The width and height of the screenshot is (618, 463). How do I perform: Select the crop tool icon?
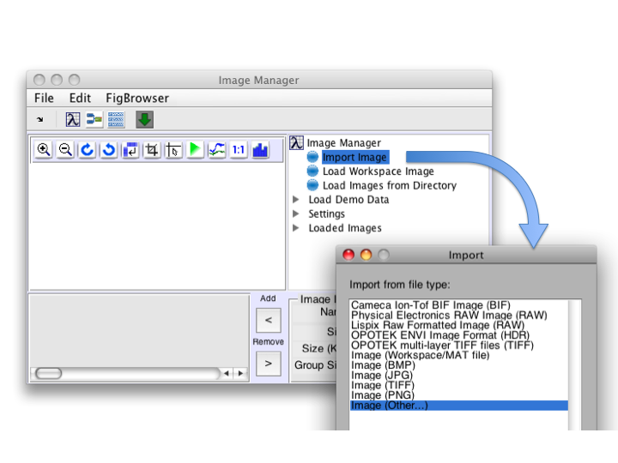pyautogui.click(x=152, y=150)
